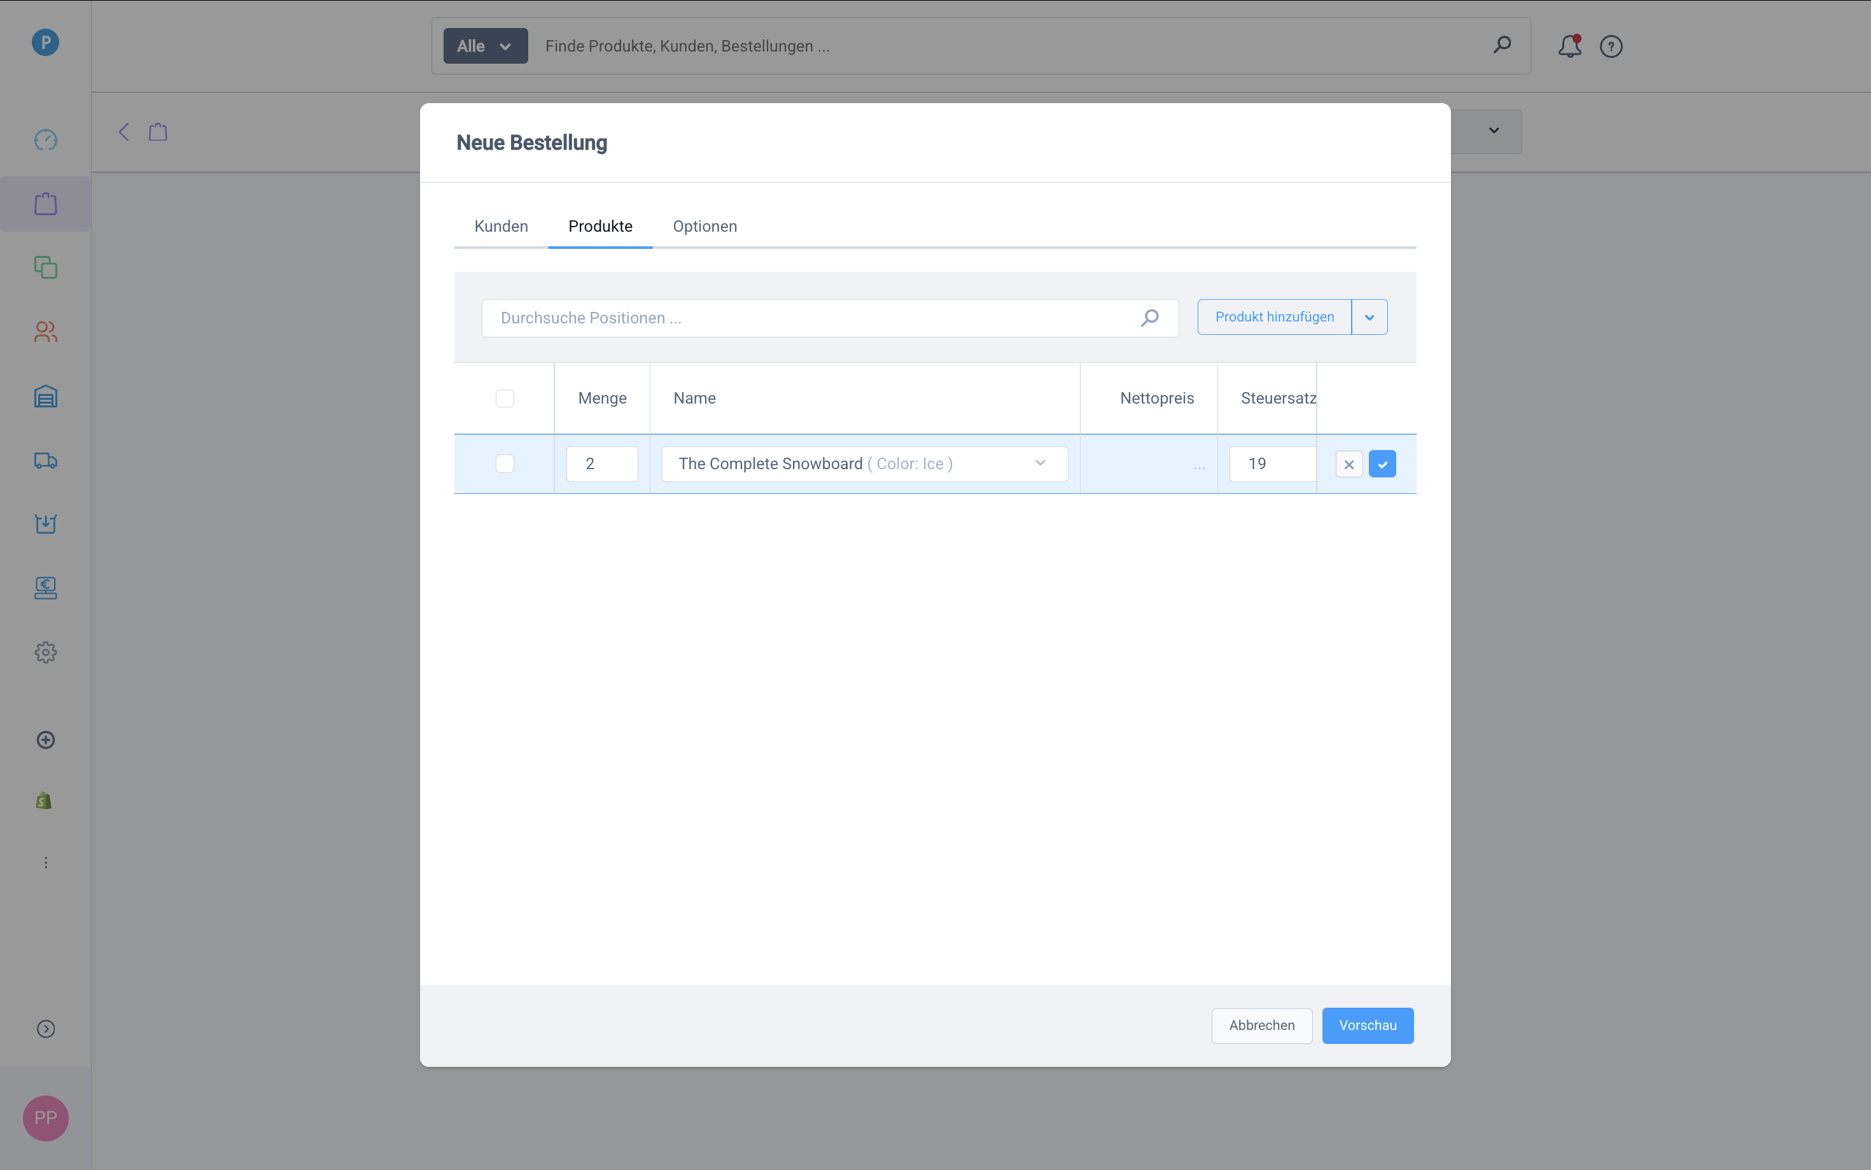The width and height of the screenshot is (1871, 1170).
Task: Open the customers people icon in sidebar
Action: [46, 332]
